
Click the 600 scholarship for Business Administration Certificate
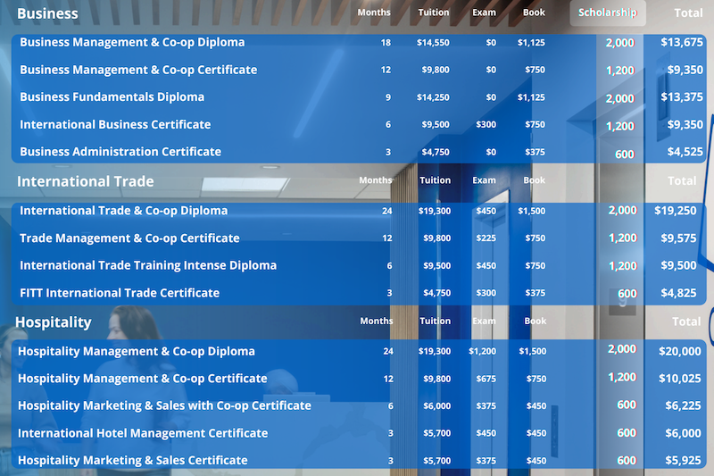pos(624,154)
